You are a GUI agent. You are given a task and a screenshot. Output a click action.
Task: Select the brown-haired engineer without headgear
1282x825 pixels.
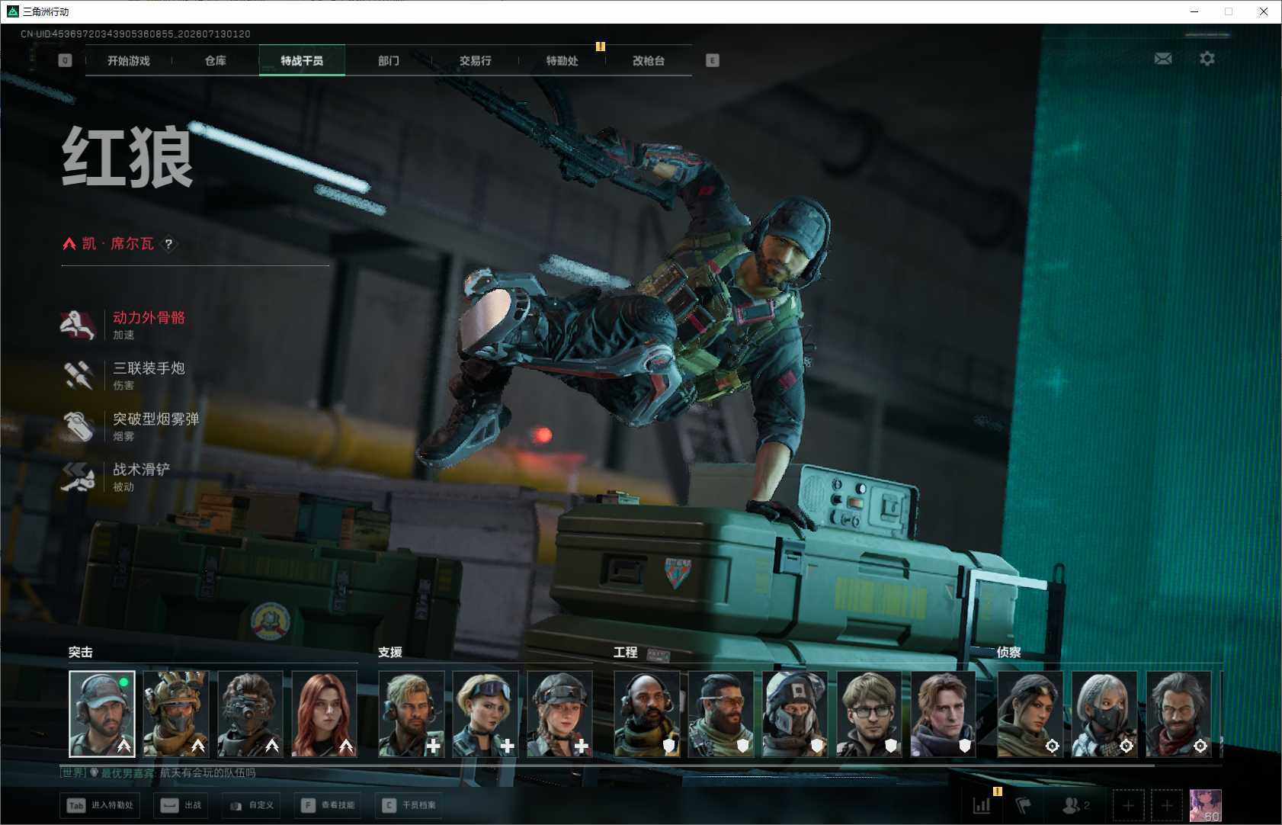pyautogui.click(x=944, y=714)
